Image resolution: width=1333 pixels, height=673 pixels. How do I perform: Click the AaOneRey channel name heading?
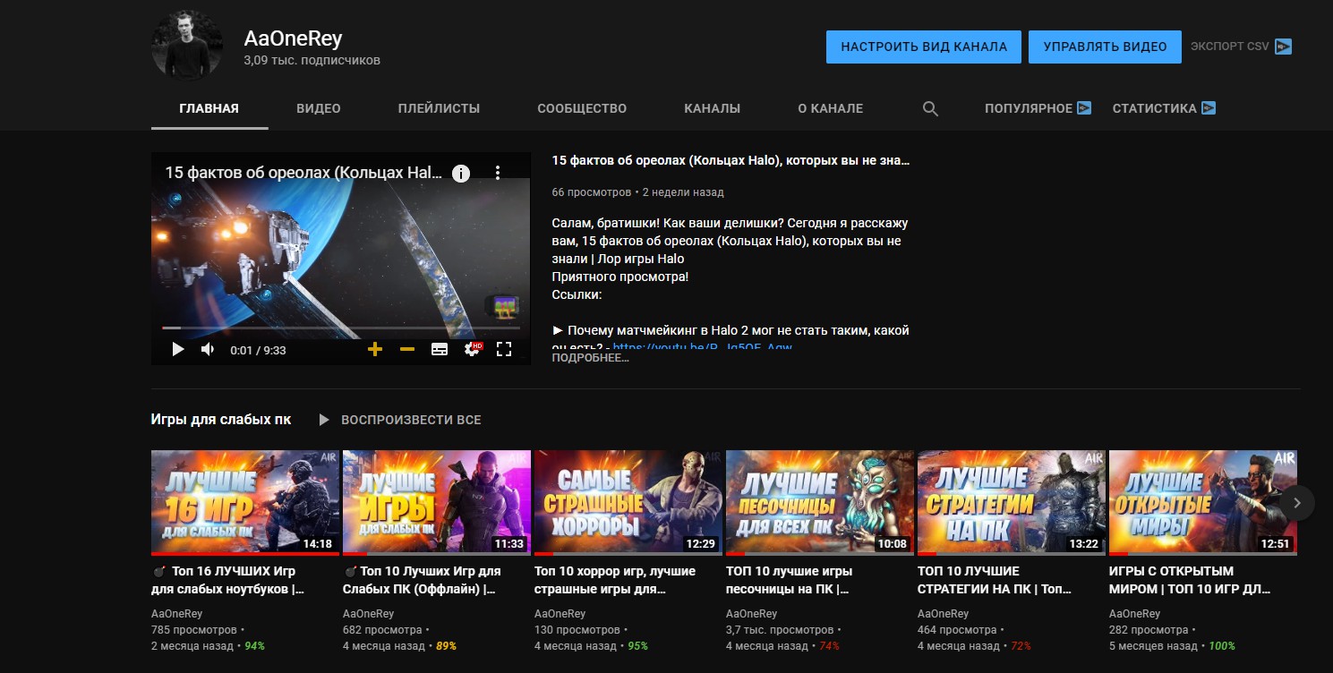point(293,38)
